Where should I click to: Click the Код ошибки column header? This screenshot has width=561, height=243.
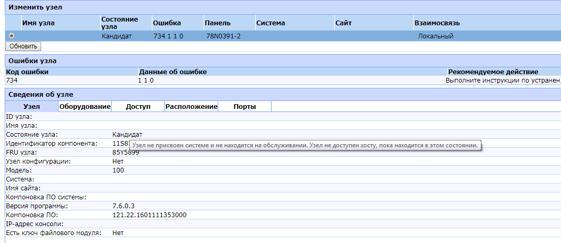[27, 72]
